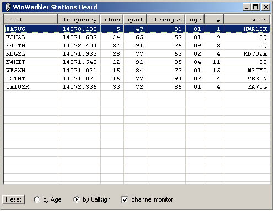Click VE3XN in the with column

(x=257, y=79)
